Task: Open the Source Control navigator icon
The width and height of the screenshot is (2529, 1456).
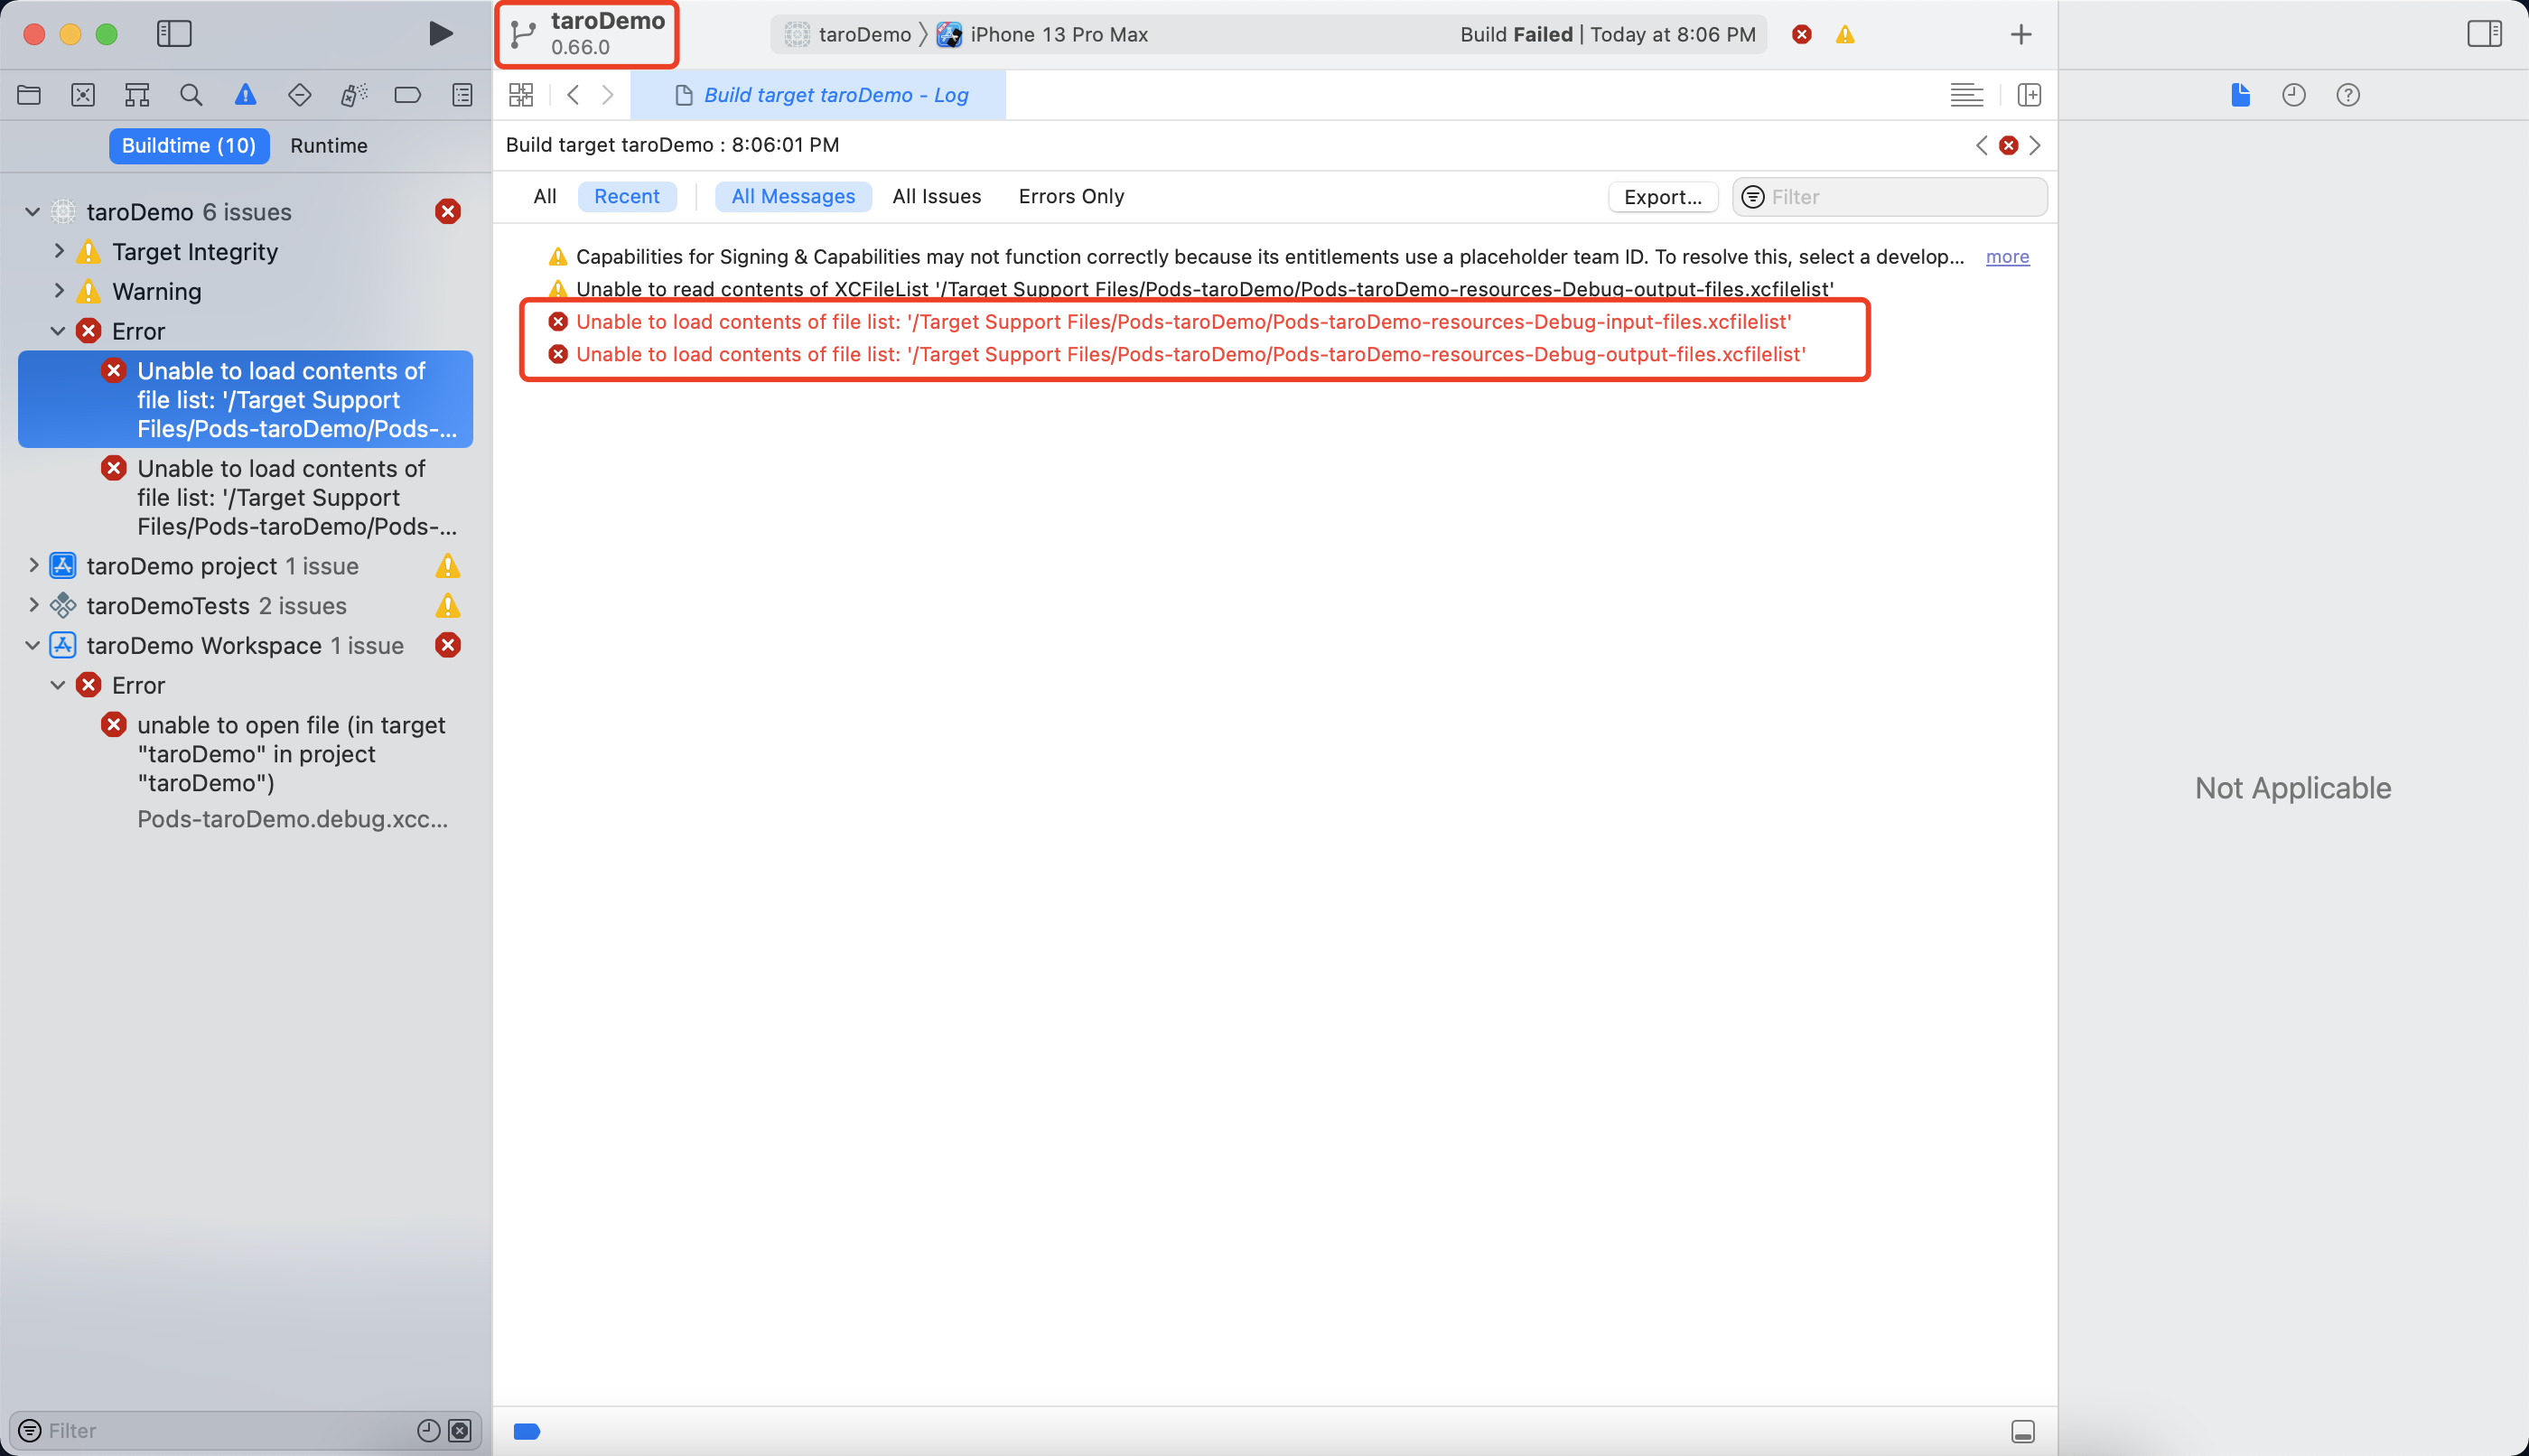Action: pyautogui.click(x=83, y=95)
